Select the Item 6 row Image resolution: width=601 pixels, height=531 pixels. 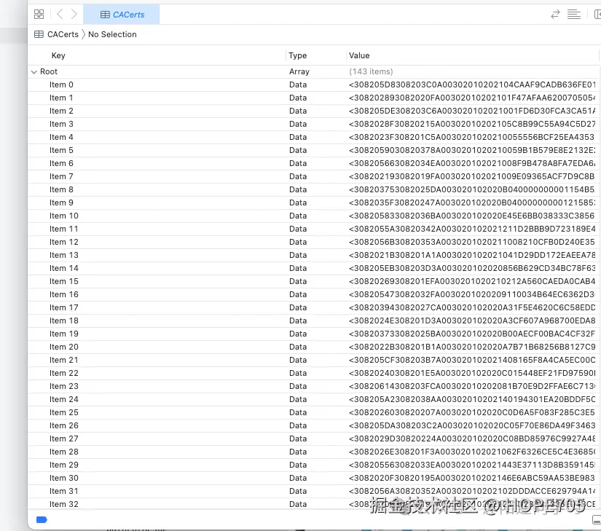pyautogui.click(x=313, y=163)
